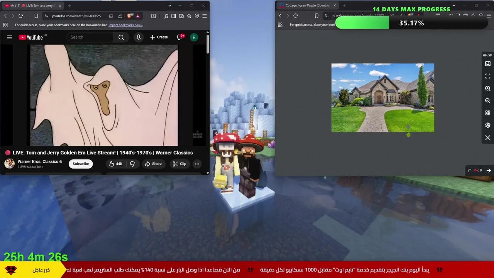Subscribe to Warner Bros. Classics
Viewport: 494px width, 278px height.
(81, 164)
